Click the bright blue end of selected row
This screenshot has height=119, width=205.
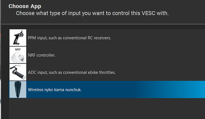click(x=196, y=89)
